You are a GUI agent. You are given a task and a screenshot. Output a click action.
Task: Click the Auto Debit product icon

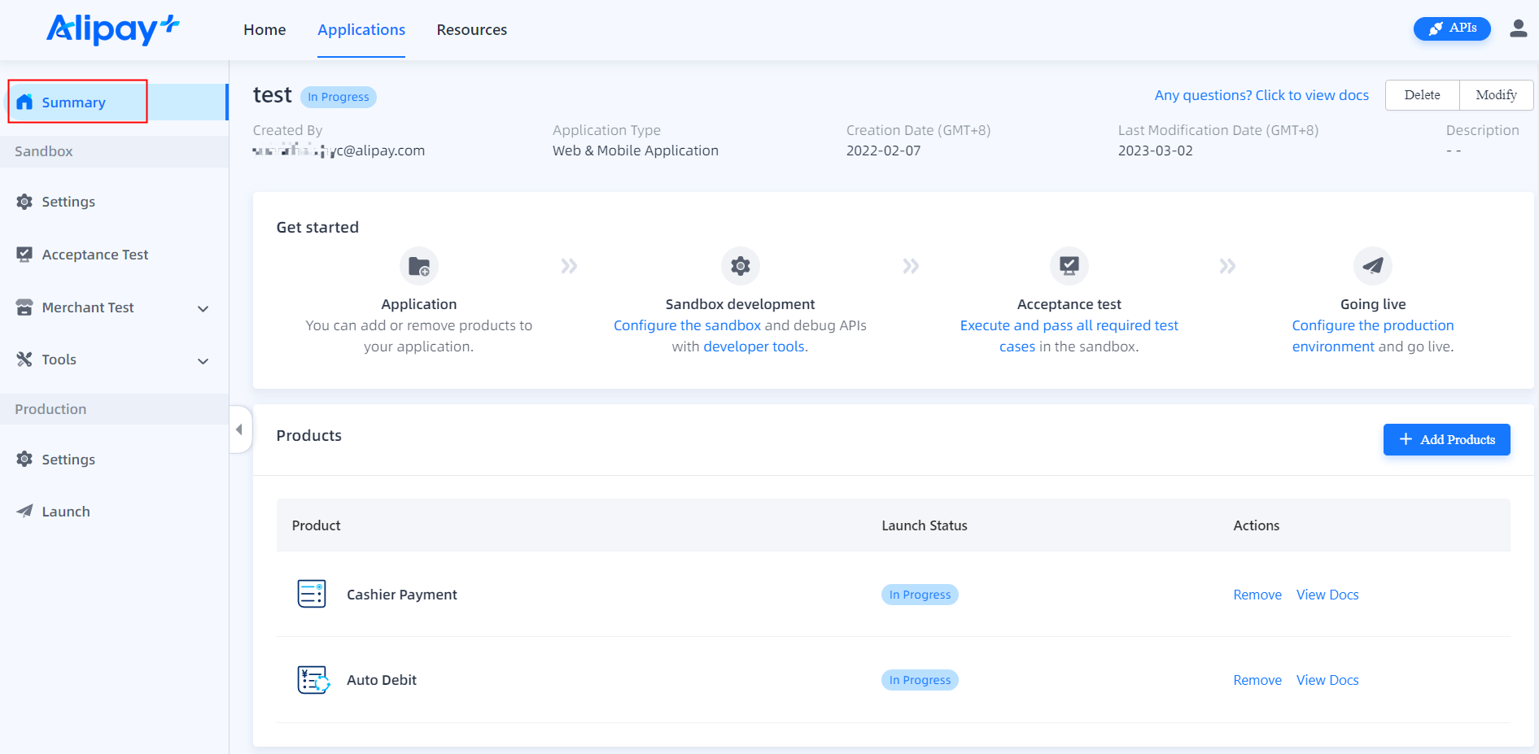313,680
